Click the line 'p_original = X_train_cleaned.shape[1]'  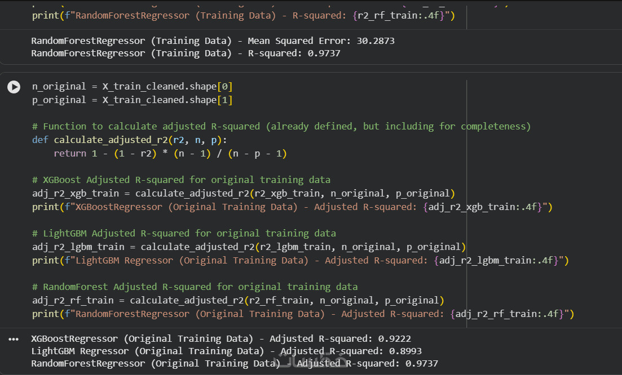tap(132, 100)
